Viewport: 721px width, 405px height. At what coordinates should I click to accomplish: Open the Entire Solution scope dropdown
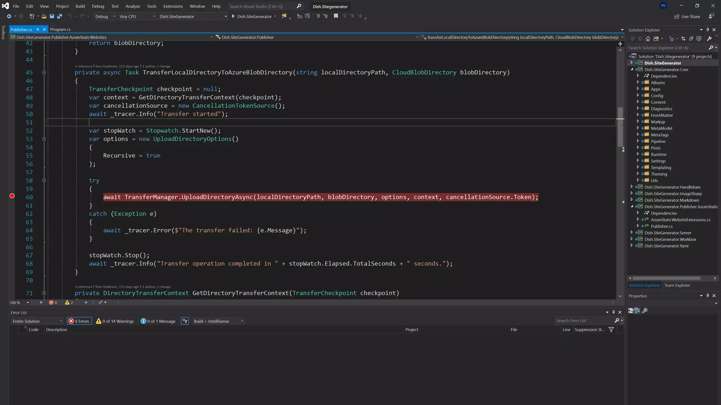(x=37, y=321)
